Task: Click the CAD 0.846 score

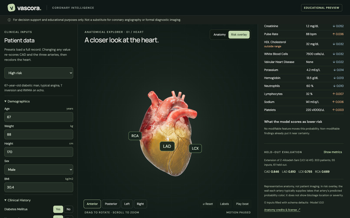Action: [x=271, y=172]
